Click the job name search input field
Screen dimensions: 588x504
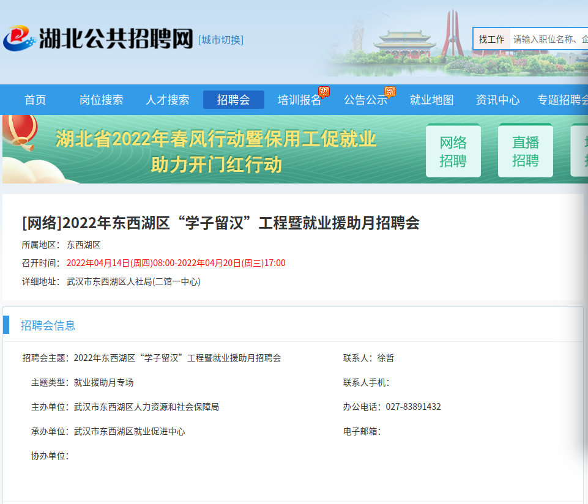pyautogui.click(x=549, y=39)
